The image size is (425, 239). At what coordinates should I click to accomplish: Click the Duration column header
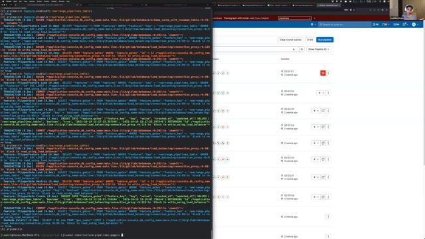point(285,59)
